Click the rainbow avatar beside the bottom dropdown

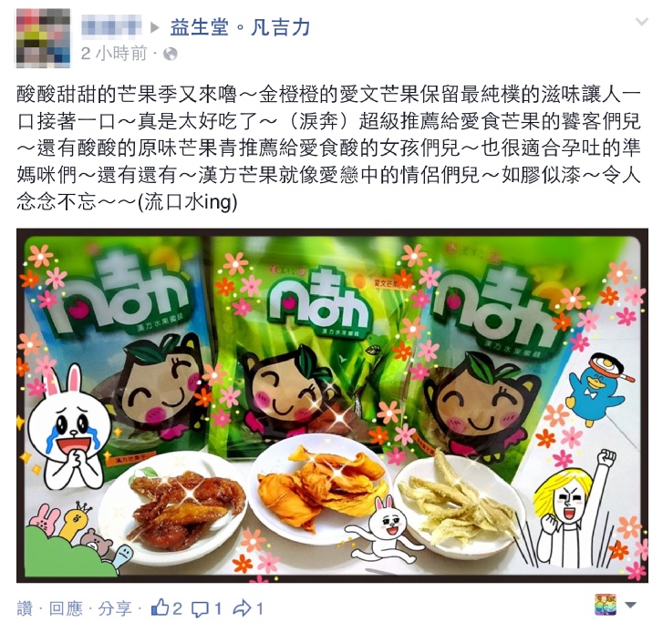coord(606,605)
